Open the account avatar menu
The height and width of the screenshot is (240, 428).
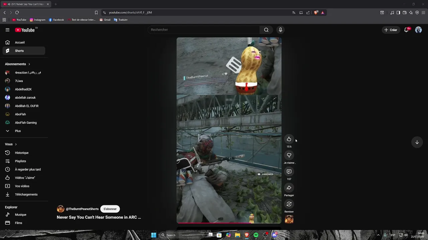(418, 30)
